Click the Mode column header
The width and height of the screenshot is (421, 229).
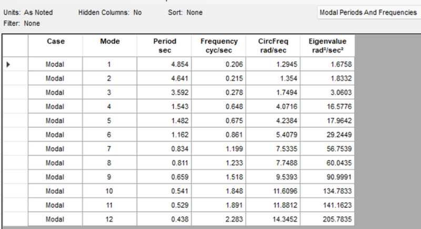(x=110, y=46)
